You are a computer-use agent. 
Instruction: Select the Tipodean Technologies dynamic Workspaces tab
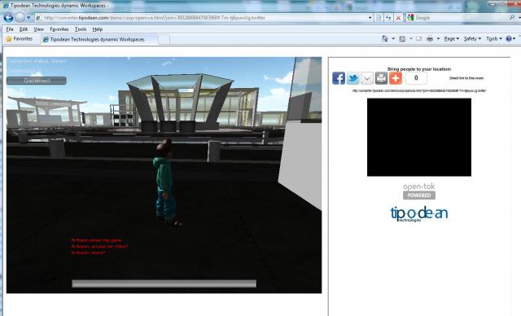point(97,39)
